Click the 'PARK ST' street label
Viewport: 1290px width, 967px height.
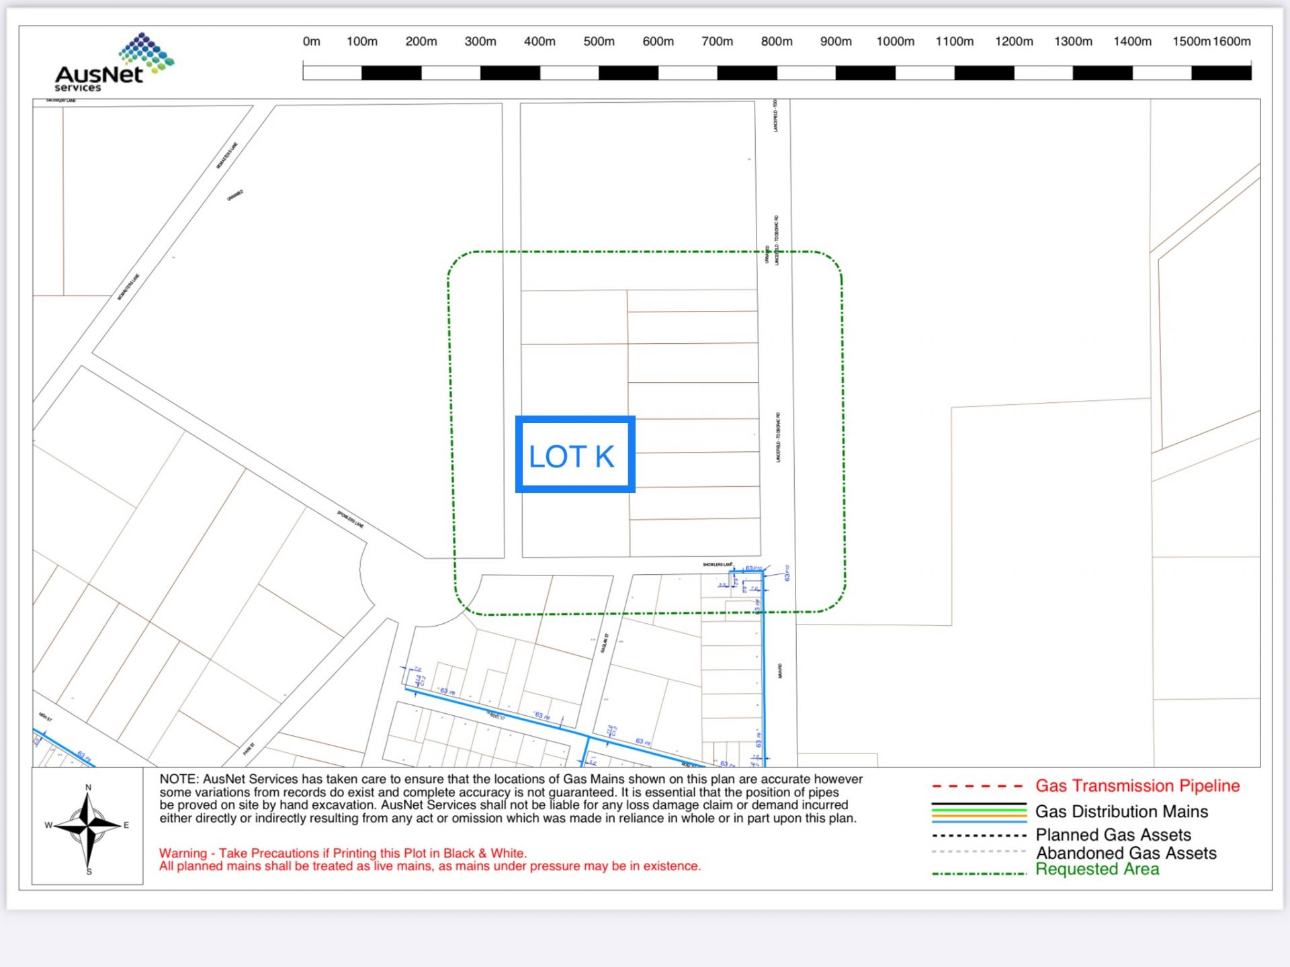(249, 749)
